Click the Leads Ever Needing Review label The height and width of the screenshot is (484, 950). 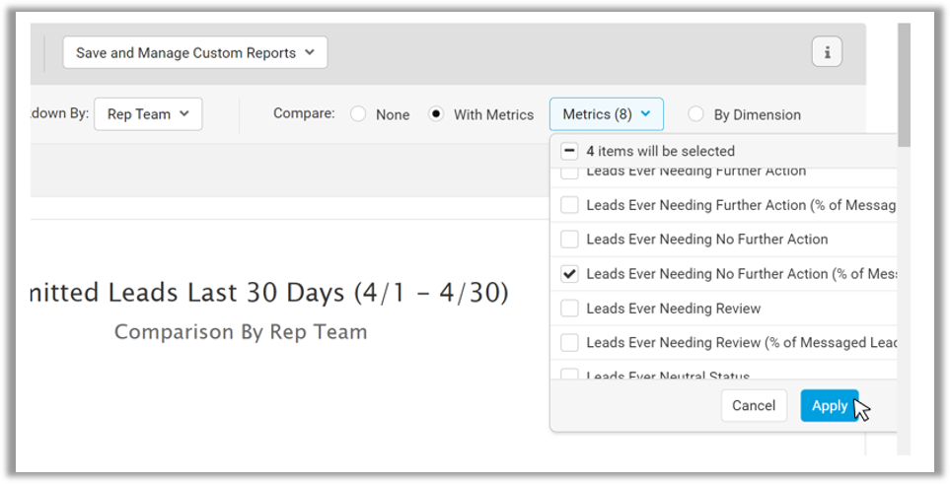pyautogui.click(x=673, y=309)
